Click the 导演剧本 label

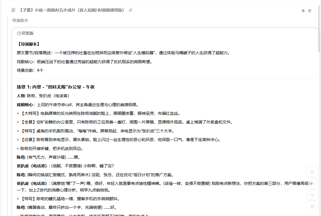click(20, 20)
